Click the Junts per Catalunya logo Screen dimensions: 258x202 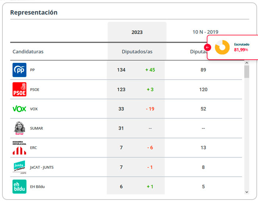pos(19,167)
